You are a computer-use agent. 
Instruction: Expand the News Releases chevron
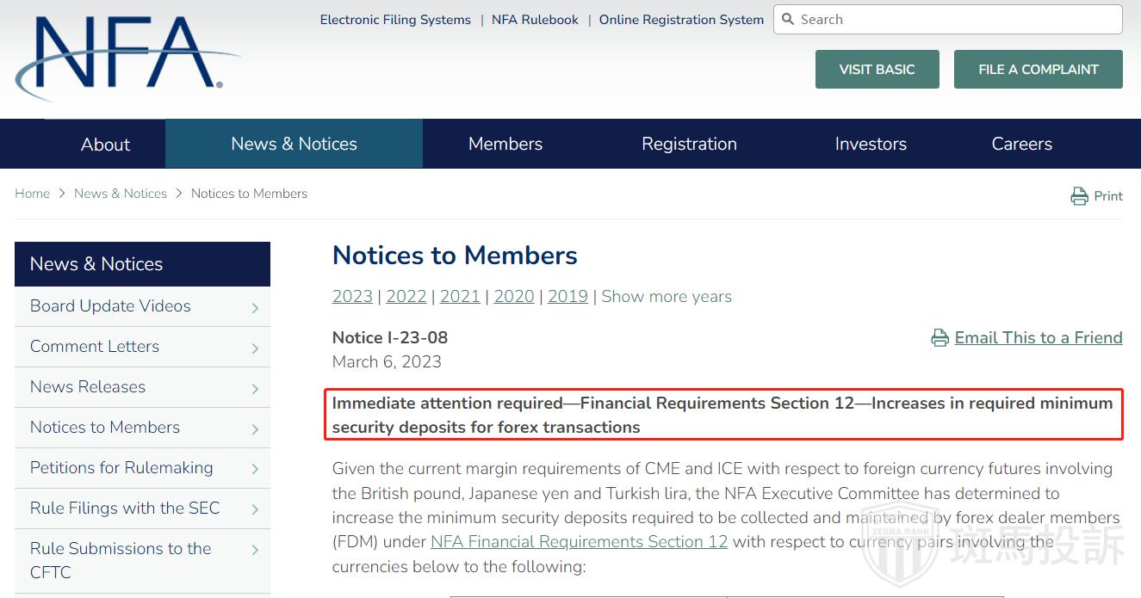(255, 388)
